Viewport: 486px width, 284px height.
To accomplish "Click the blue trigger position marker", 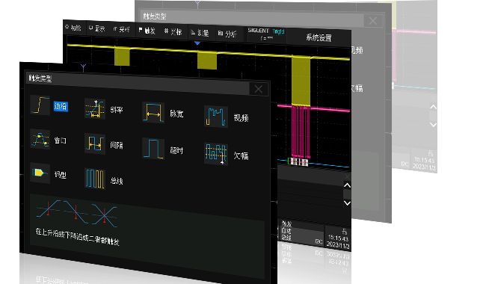I will (197, 43).
